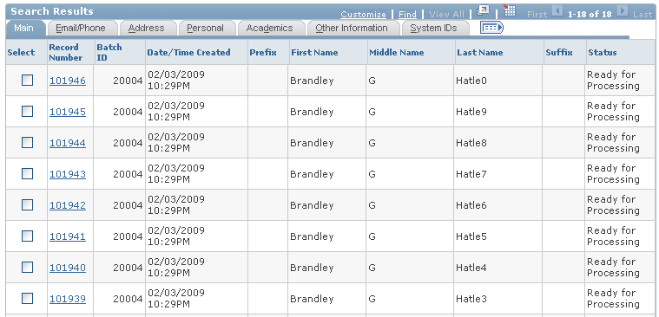Click last name Hatle5 cell
Image resolution: width=659 pixels, height=317 pixels.
[x=471, y=236]
